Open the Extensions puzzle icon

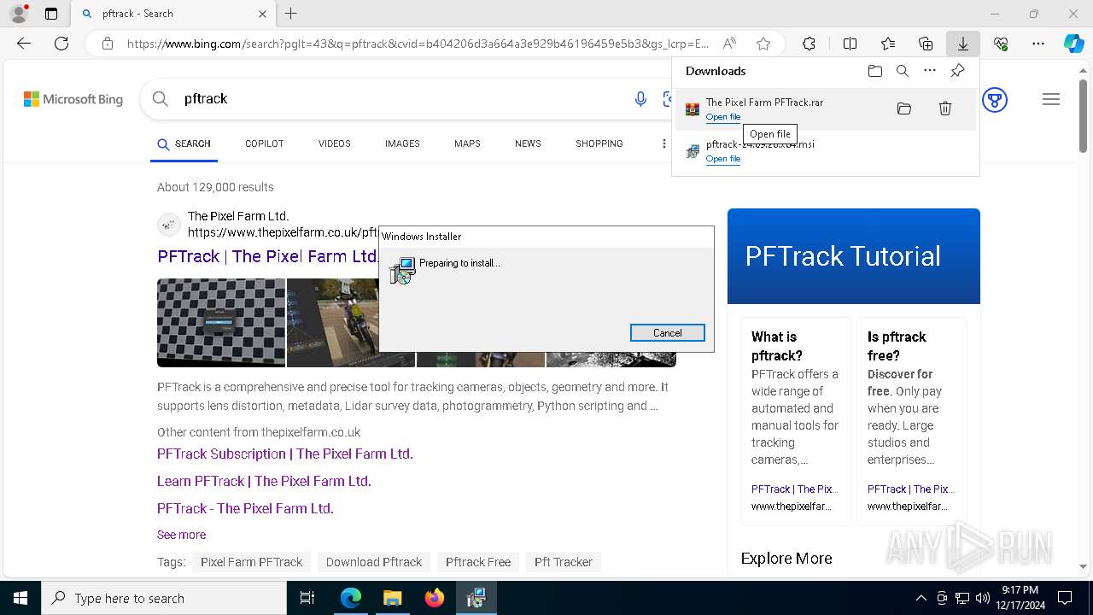[809, 44]
